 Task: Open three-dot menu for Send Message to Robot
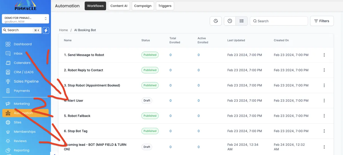(324, 55)
